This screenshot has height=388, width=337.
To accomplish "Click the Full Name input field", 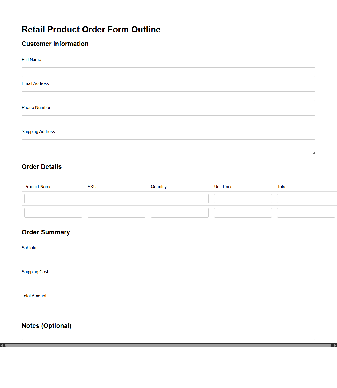I will (168, 72).
